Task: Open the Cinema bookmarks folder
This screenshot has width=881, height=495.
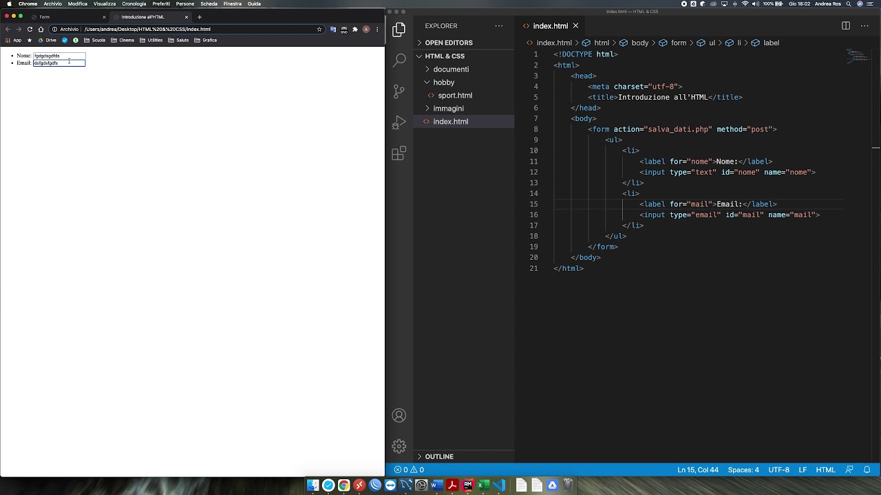Action: 123,40
